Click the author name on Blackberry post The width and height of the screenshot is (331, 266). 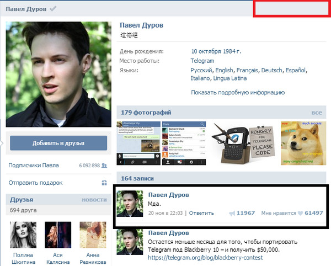(168, 233)
